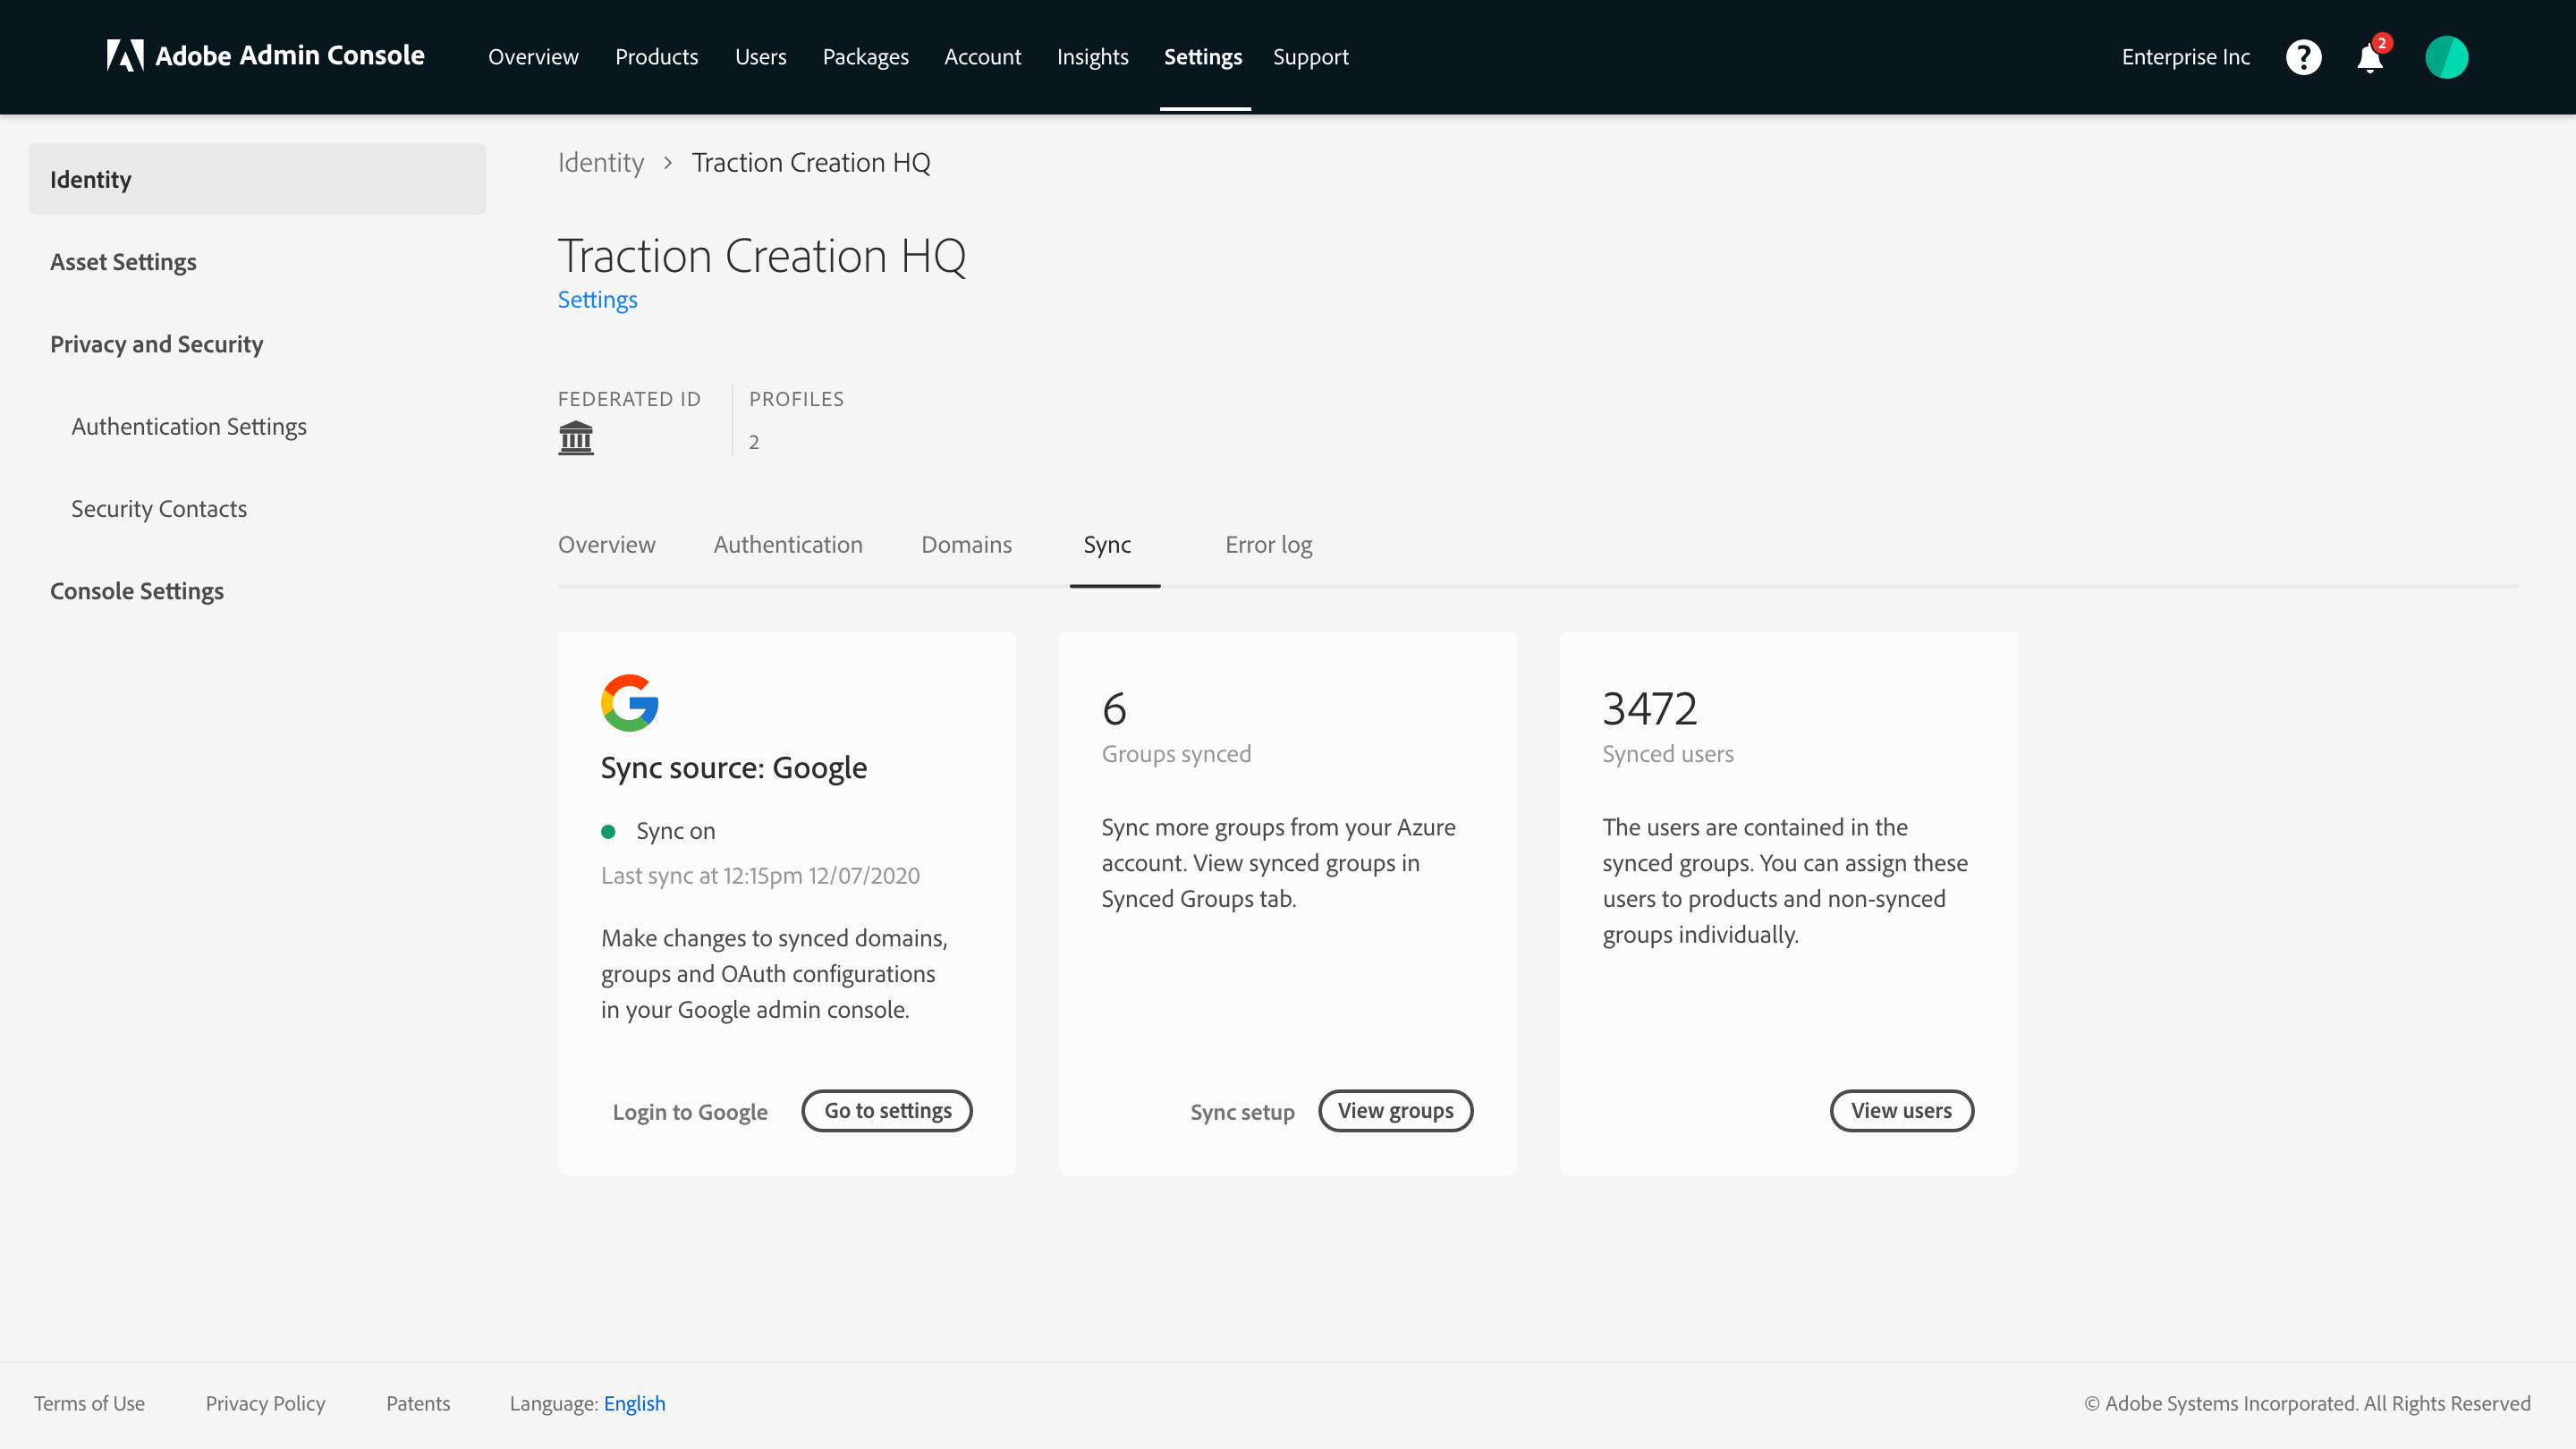Click the green Sync on status dot
This screenshot has width=2576, height=1449.
pyautogui.click(x=608, y=831)
